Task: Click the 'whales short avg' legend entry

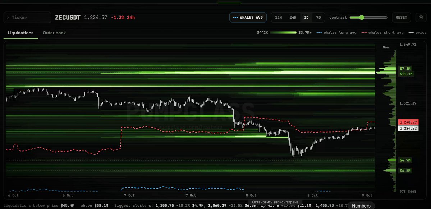Action: tap(382, 33)
